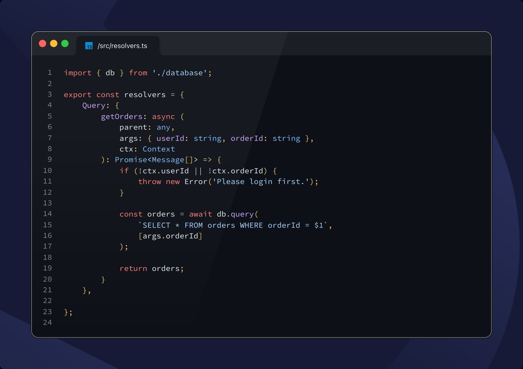
Task: Click the 'import' keyword on line 1
Action: (x=78, y=73)
